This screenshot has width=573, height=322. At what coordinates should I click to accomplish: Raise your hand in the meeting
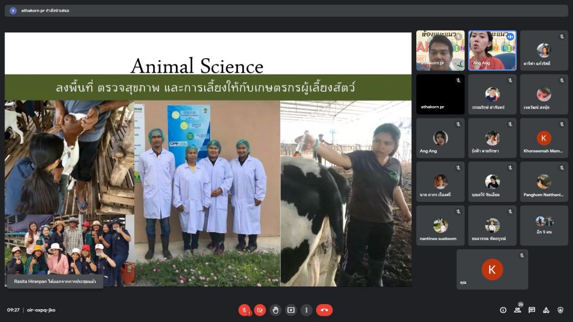tap(275, 310)
